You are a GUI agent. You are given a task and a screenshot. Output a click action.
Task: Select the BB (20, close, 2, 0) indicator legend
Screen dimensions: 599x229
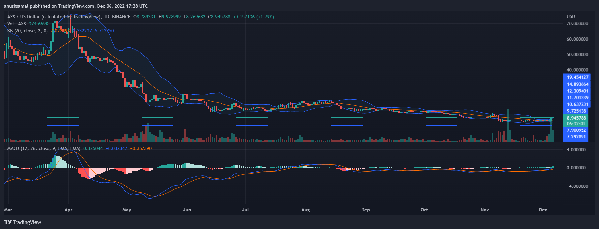click(27, 31)
